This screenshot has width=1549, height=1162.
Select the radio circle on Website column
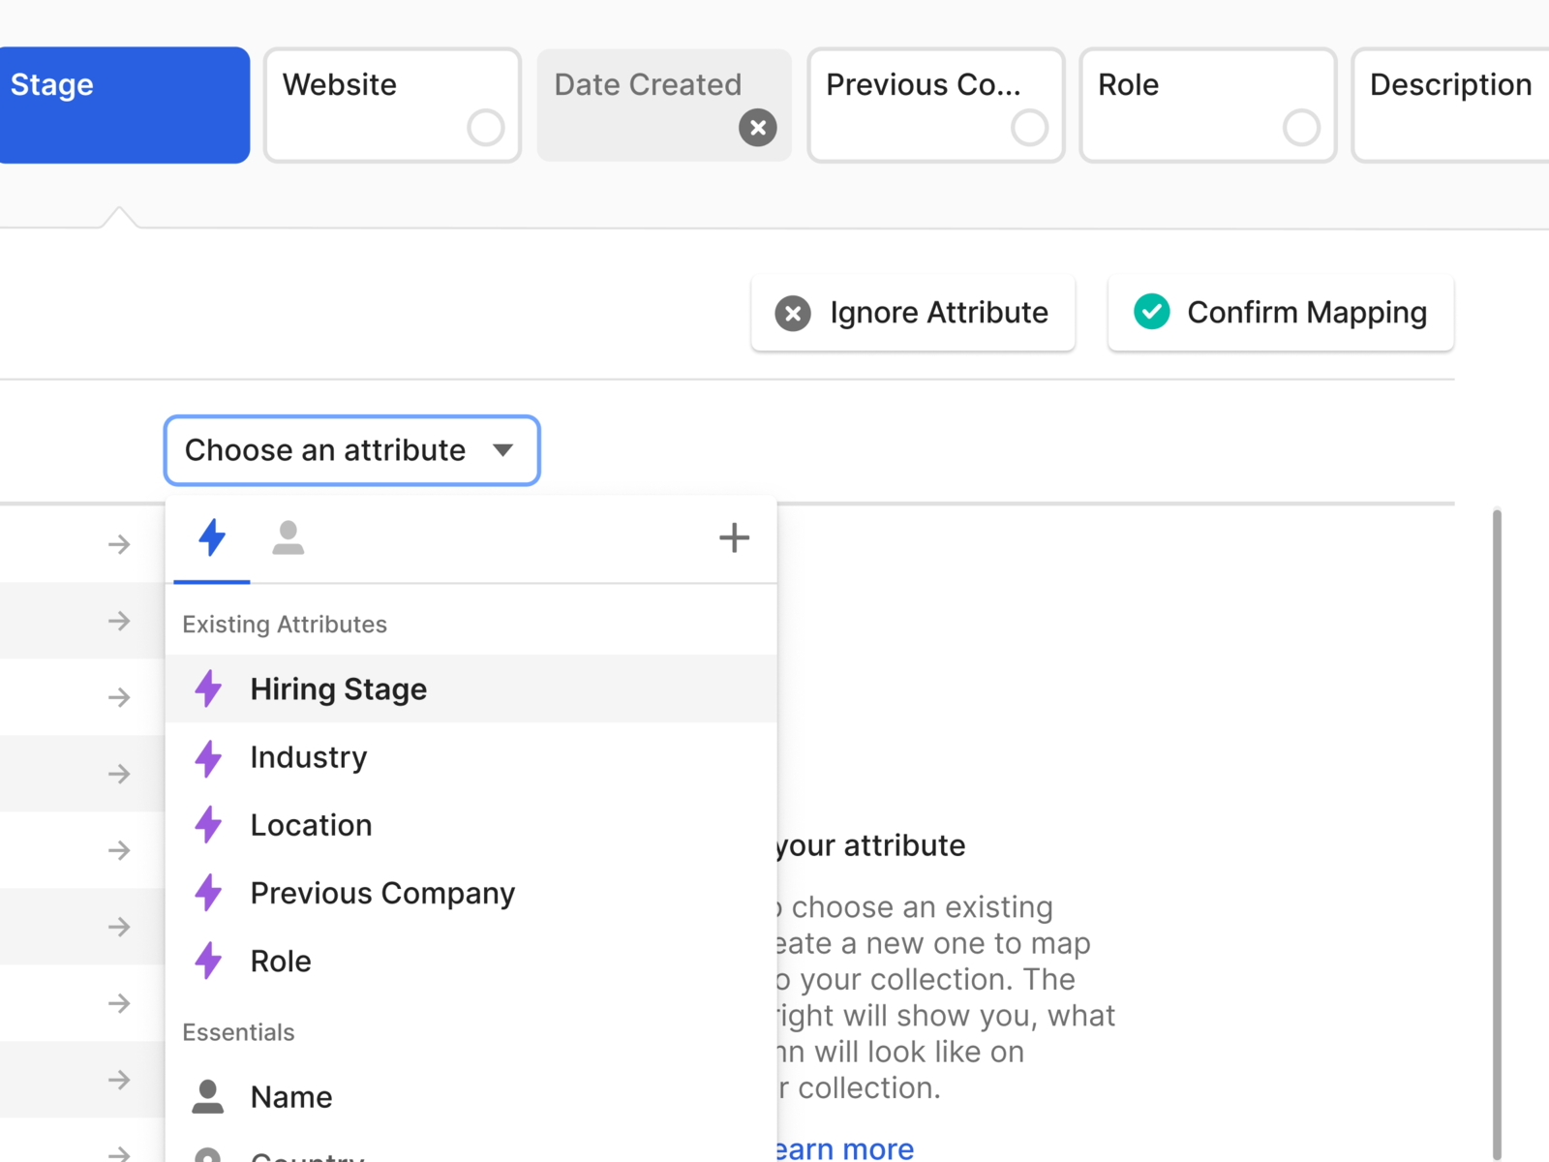pos(485,127)
